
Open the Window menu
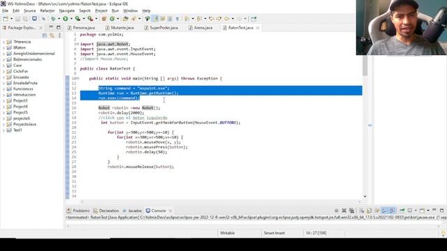tap(131, 11)
